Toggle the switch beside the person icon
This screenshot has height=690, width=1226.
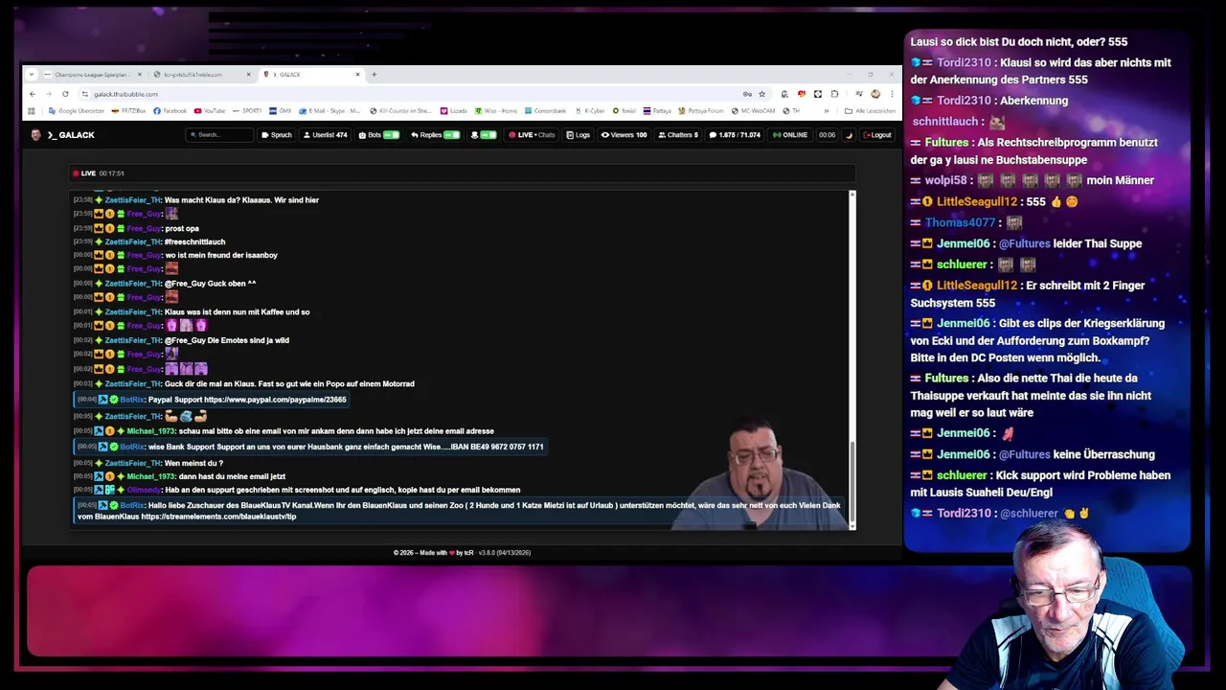(x=488, y=135)
